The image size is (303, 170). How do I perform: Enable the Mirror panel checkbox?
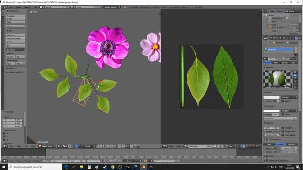pyautogui.click(x=267, y=156)
